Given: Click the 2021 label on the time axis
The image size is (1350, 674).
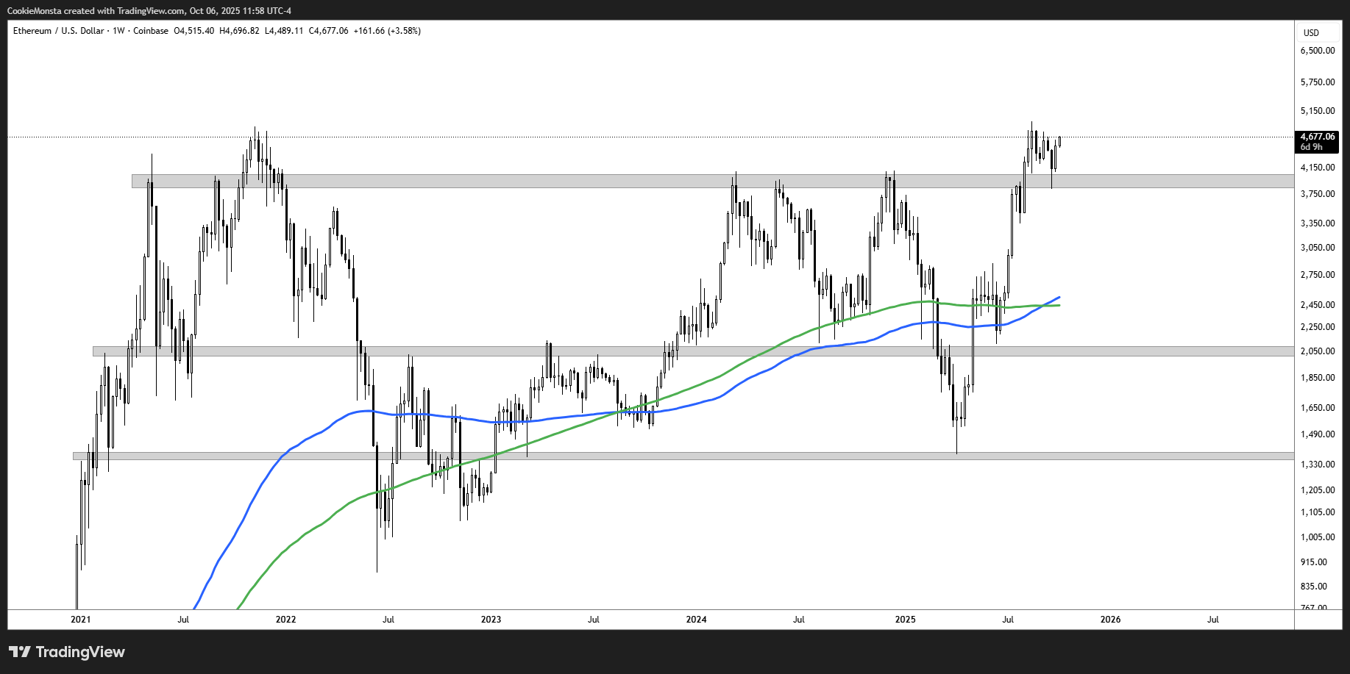Looking at the screenshot, I should (x=80, y=620).
